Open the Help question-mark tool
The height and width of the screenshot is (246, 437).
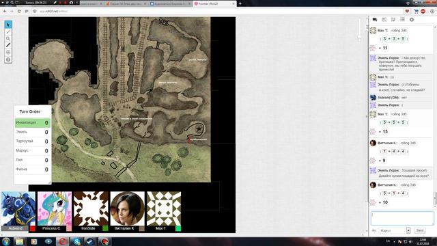click(x=8, y=59)
